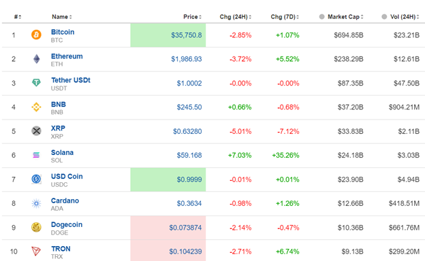Sort table by Name column header
Viewport: 425px width, 261px height.
click(x=62, y=17)
